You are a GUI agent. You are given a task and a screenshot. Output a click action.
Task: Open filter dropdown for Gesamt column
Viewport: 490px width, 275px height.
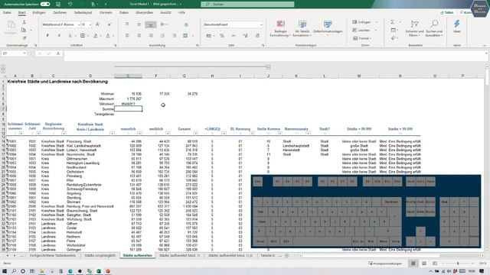(x=196, y=134)
